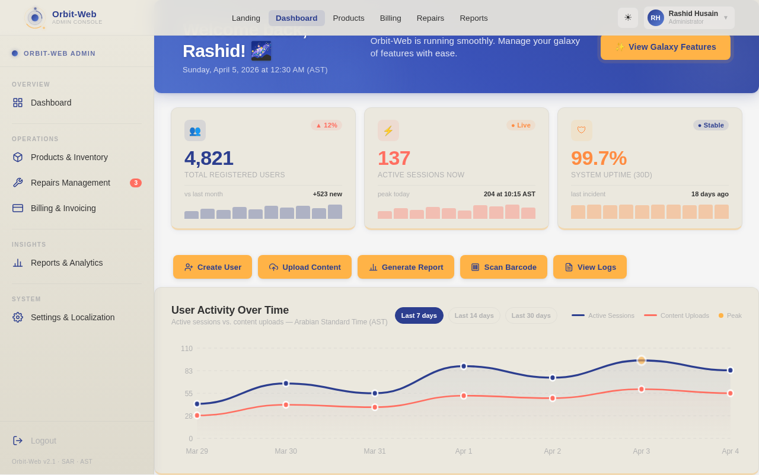759x475 pixels.
Task: Click the View Logs button
Action: pos(590,267)
